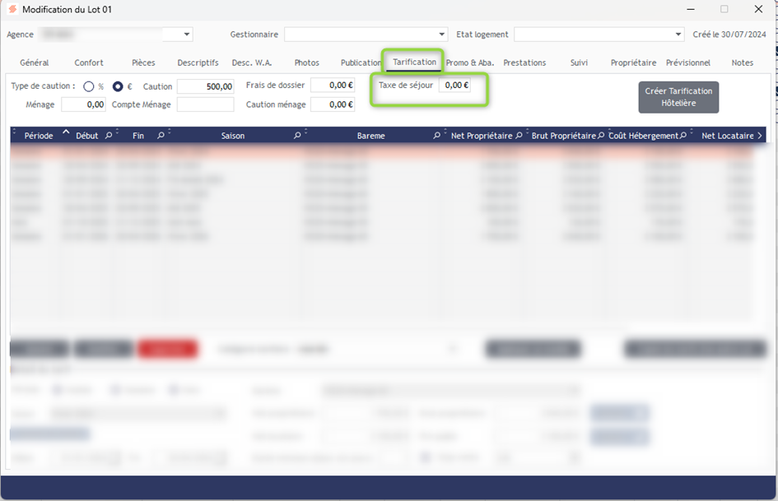Open the Agence dropdown
This screenshot has height=501, width=778.
coord(187,35)
